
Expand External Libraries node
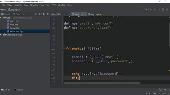[x=1, y=35]
